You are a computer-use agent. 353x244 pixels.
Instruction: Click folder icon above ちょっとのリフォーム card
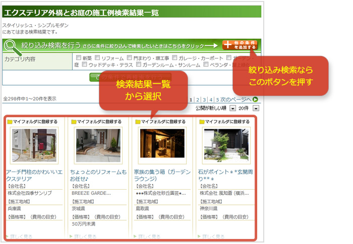pos(74,122)
